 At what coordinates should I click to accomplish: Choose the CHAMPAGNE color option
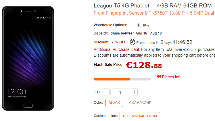tap(140, 103)
